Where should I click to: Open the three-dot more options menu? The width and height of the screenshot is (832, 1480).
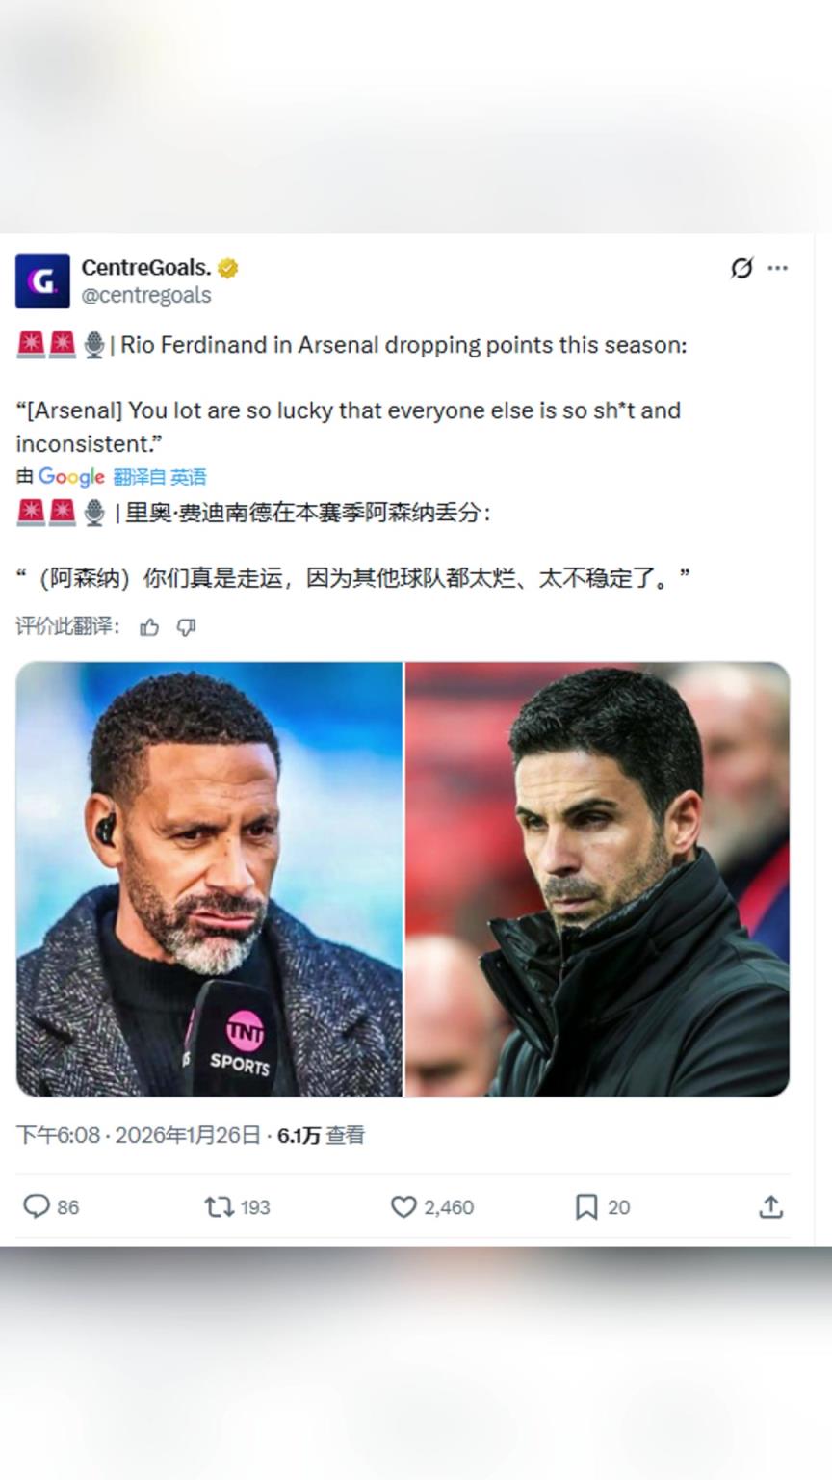pyautogui.click(x=778, y=268)
